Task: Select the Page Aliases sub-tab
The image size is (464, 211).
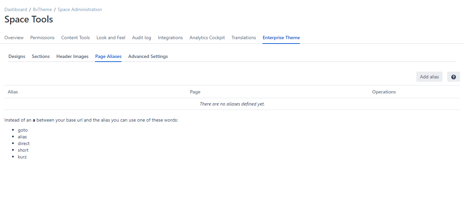Action: point(108,56)
